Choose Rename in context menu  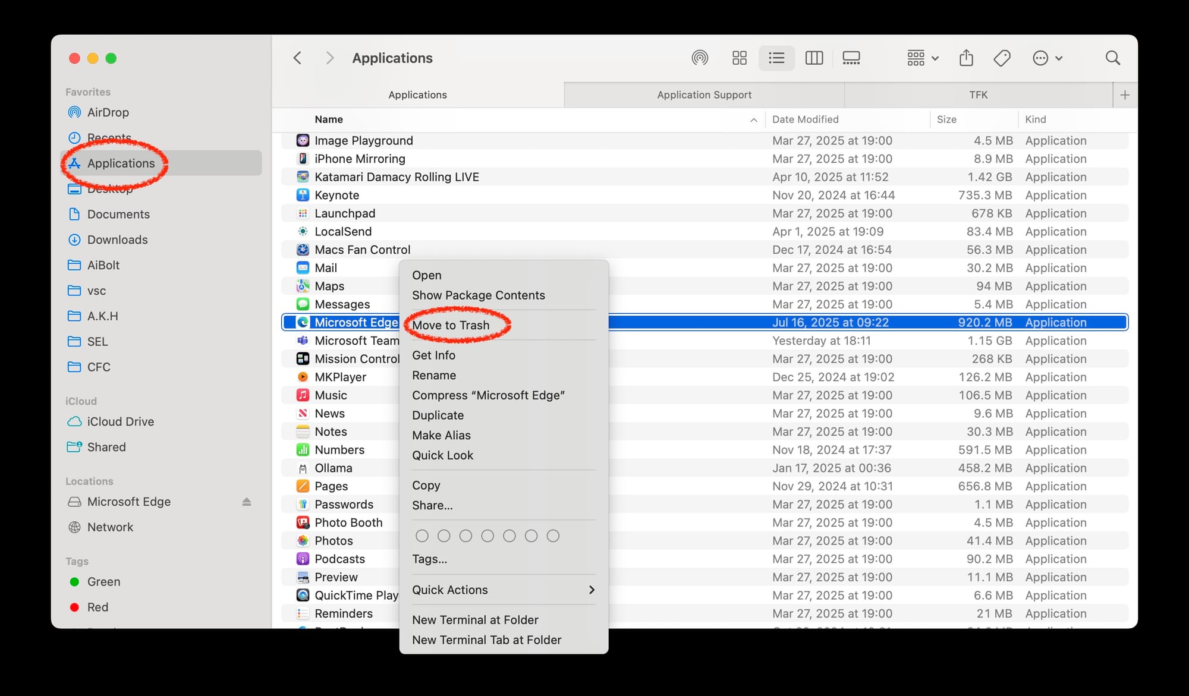tap(434, 376)
